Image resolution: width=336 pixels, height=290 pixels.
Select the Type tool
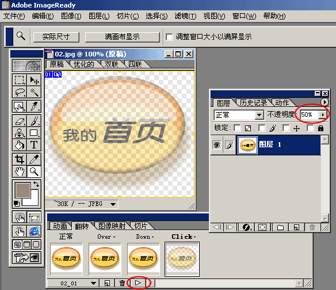pos(34,145)
